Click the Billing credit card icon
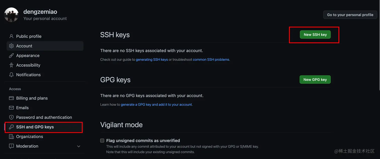The height and width of the screenshot is (159, 380). coord(11,98)
